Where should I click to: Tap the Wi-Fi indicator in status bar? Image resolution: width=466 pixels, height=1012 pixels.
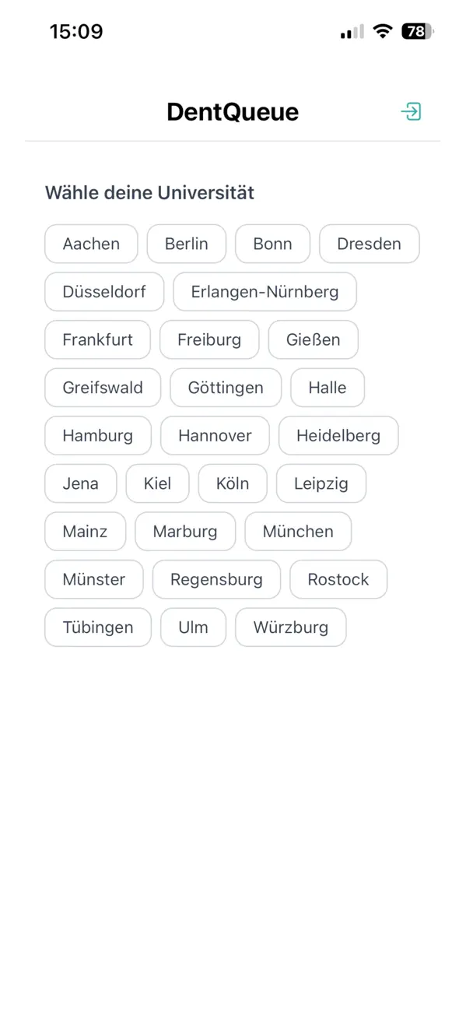[382, 31]
